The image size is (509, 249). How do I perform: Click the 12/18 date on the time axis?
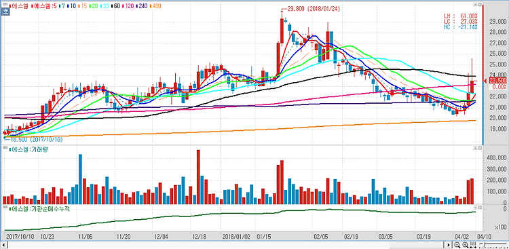199,236
